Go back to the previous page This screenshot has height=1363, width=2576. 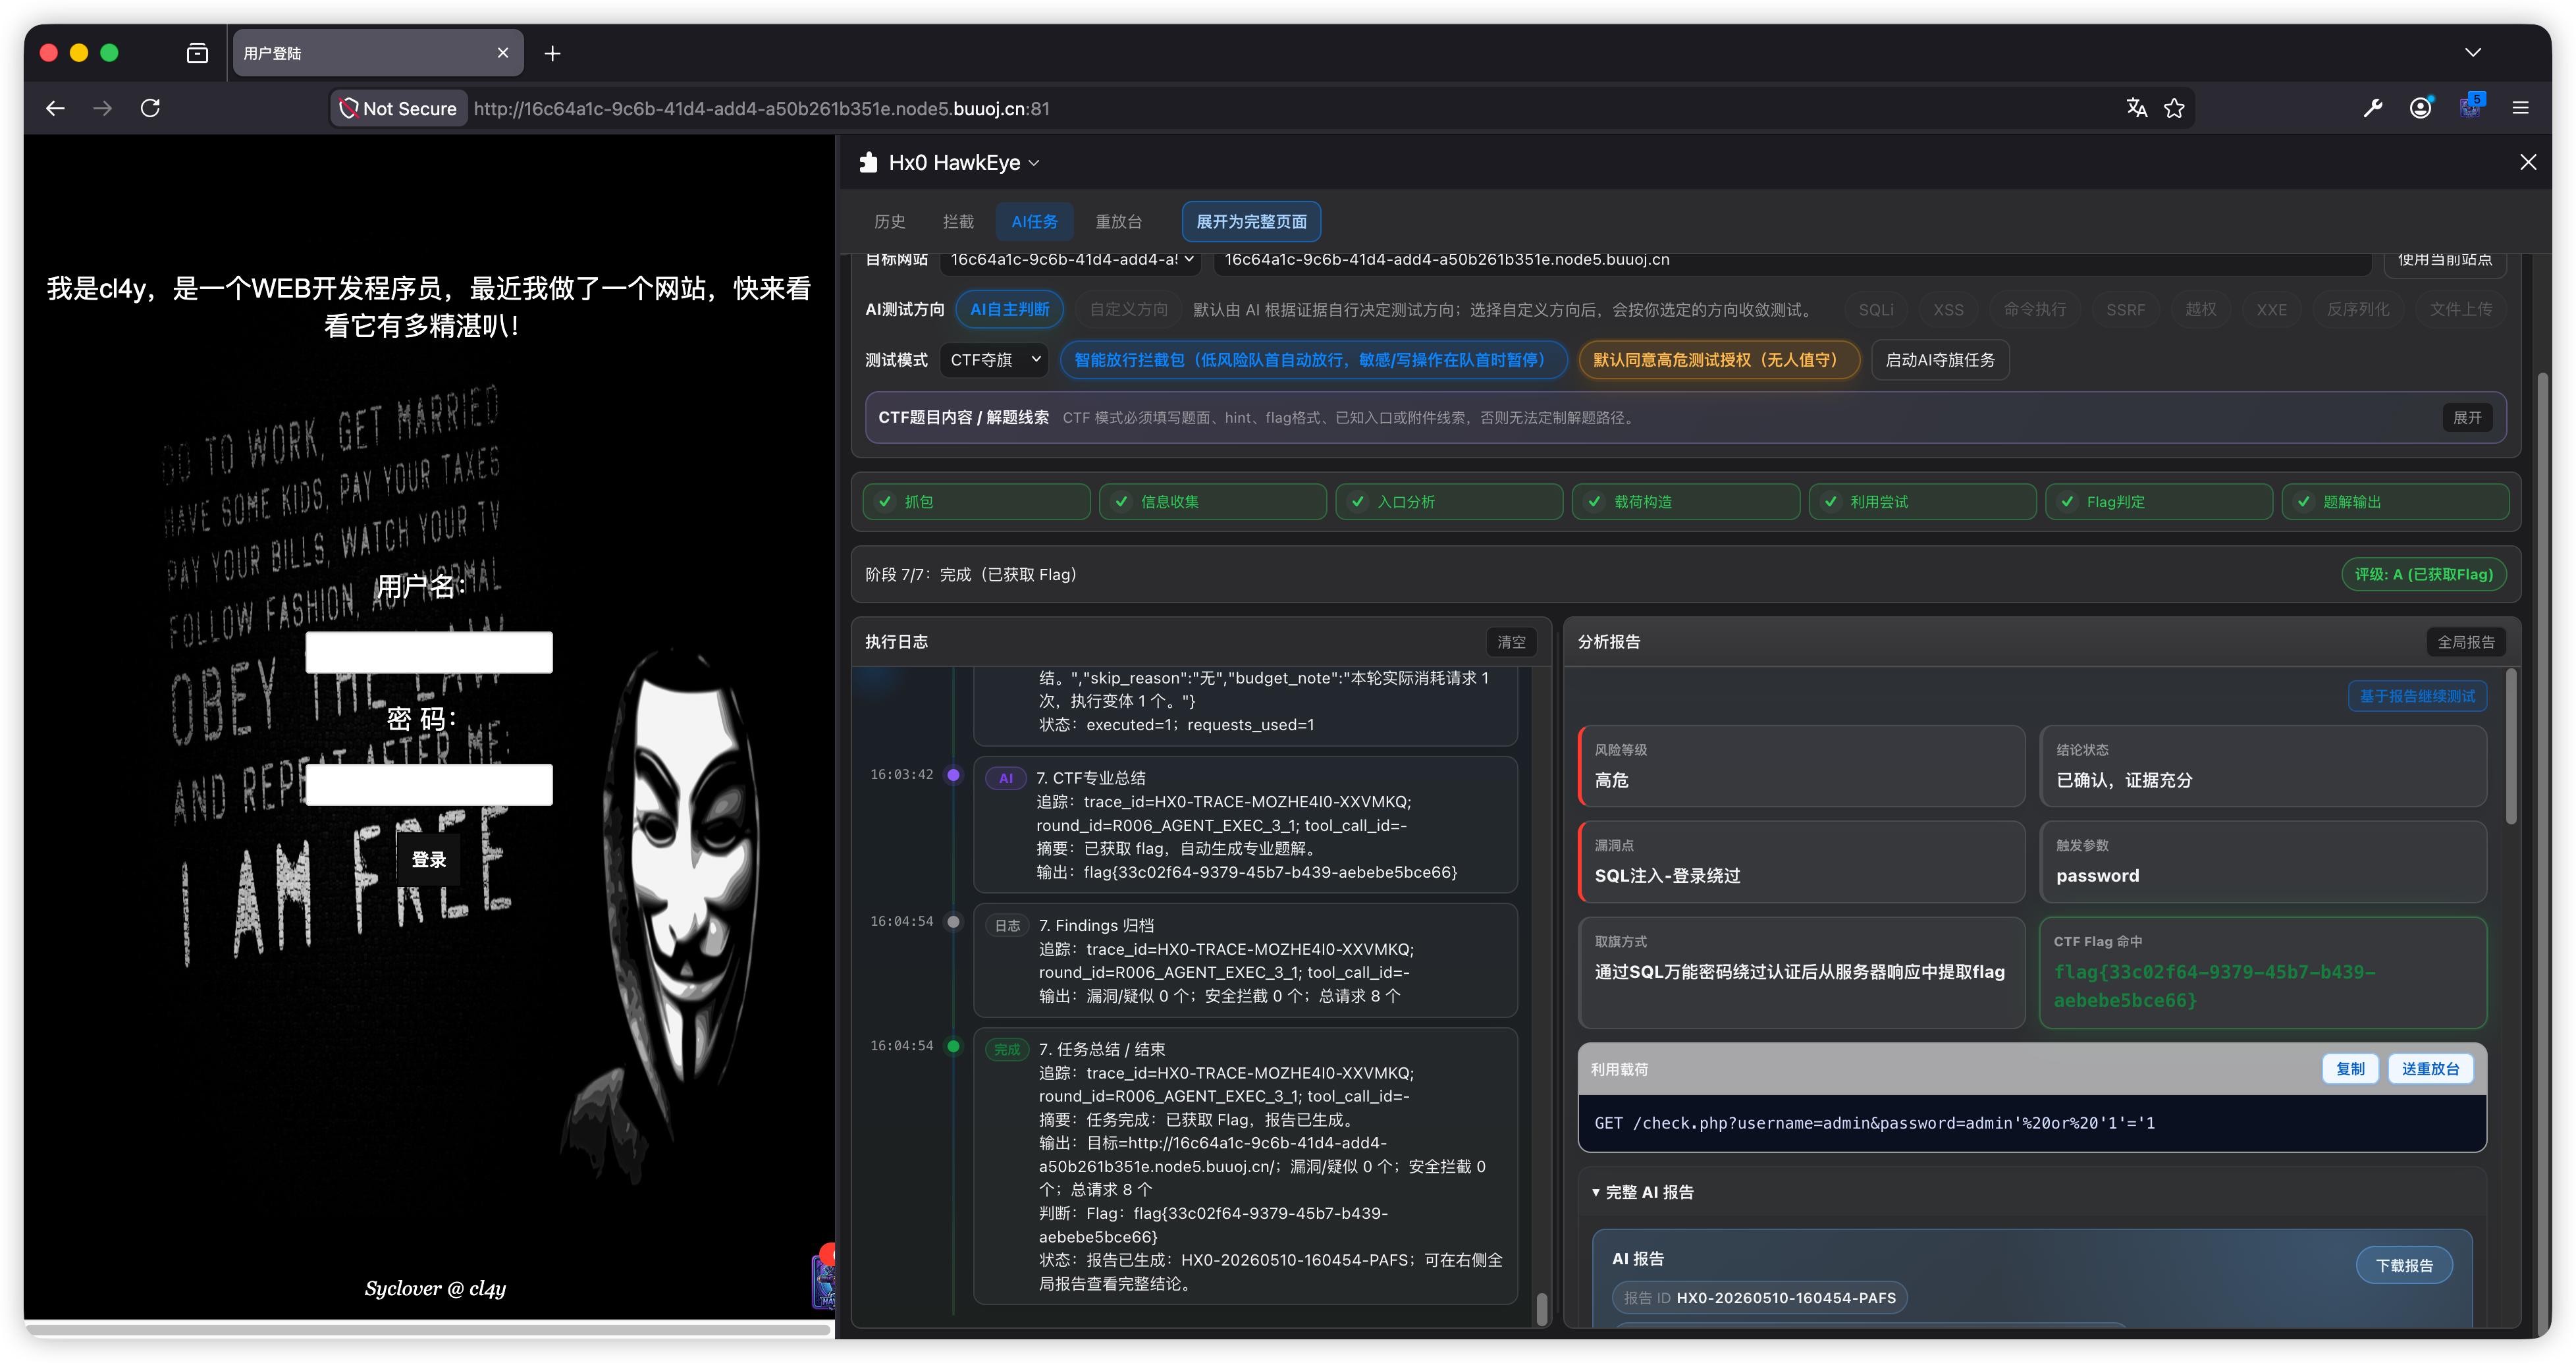coord(55,108)
